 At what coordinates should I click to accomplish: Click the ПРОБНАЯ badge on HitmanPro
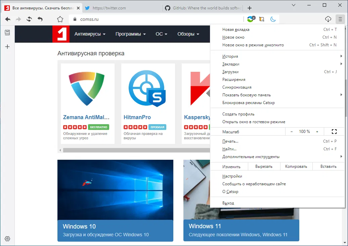point(157,127)
